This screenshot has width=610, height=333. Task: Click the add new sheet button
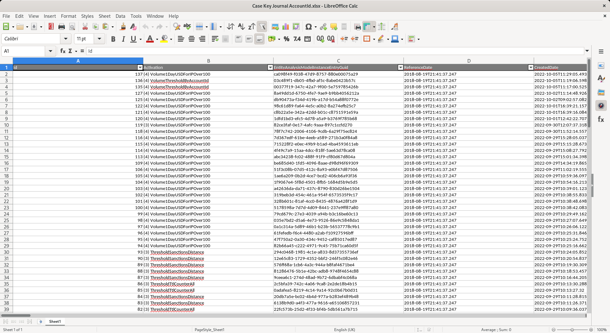(x=40, y=322)
